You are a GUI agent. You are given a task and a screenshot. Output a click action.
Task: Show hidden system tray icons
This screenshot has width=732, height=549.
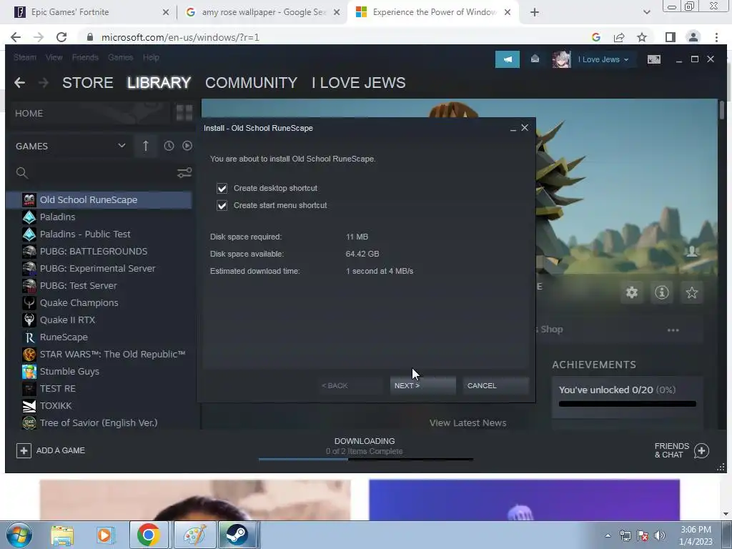[x=608, y=535]
